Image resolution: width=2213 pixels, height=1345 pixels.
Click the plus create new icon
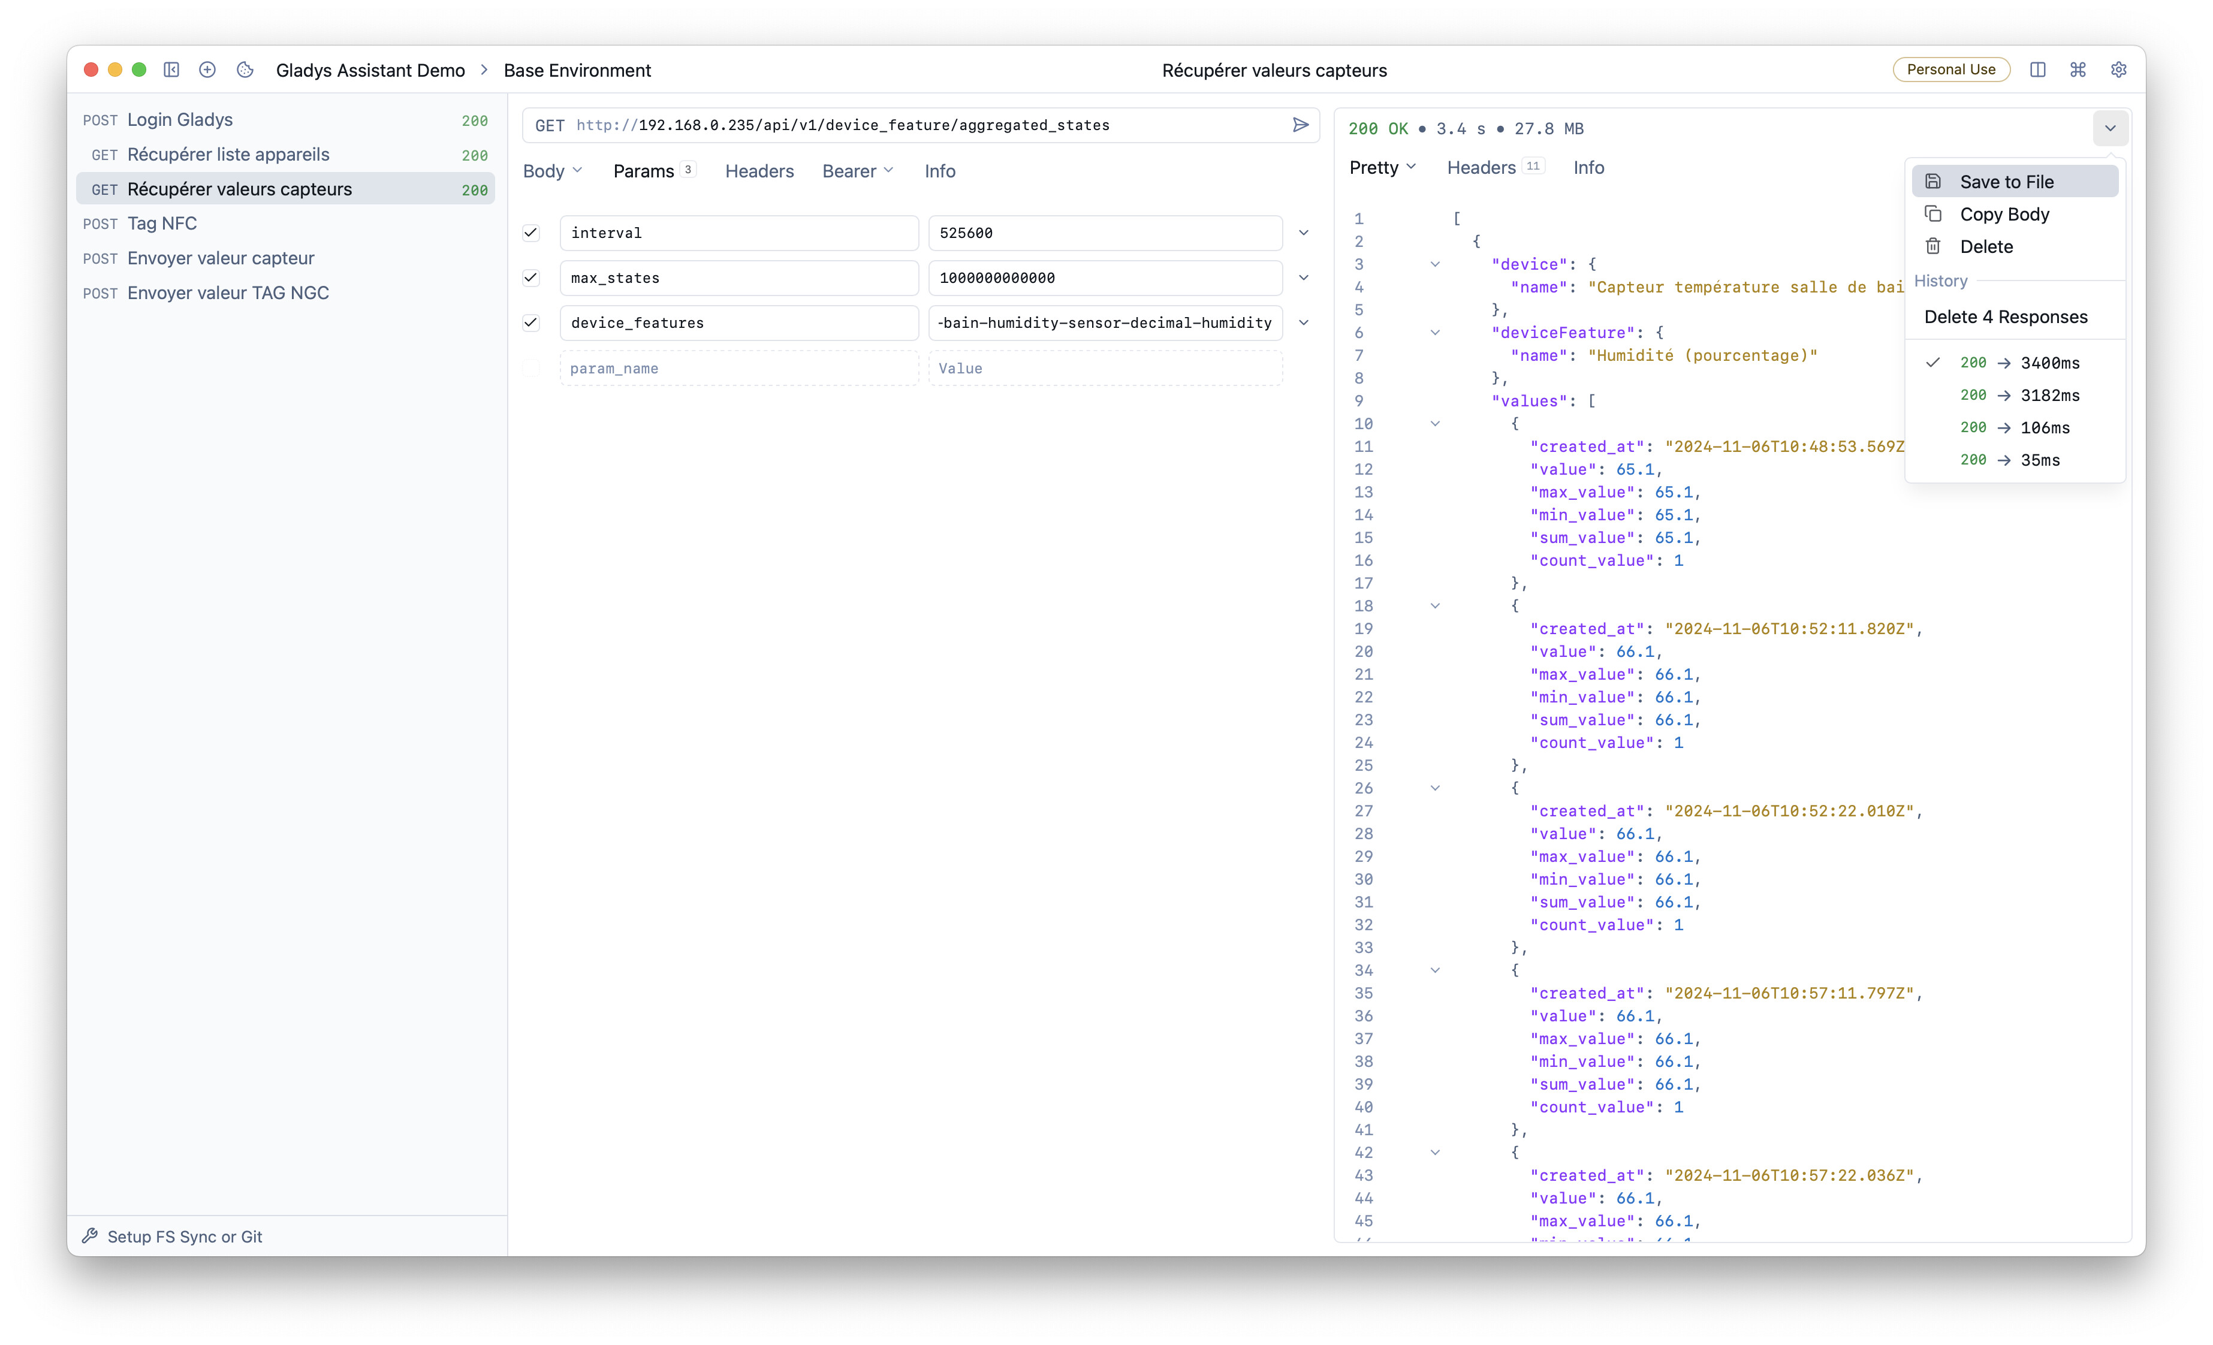207,70
